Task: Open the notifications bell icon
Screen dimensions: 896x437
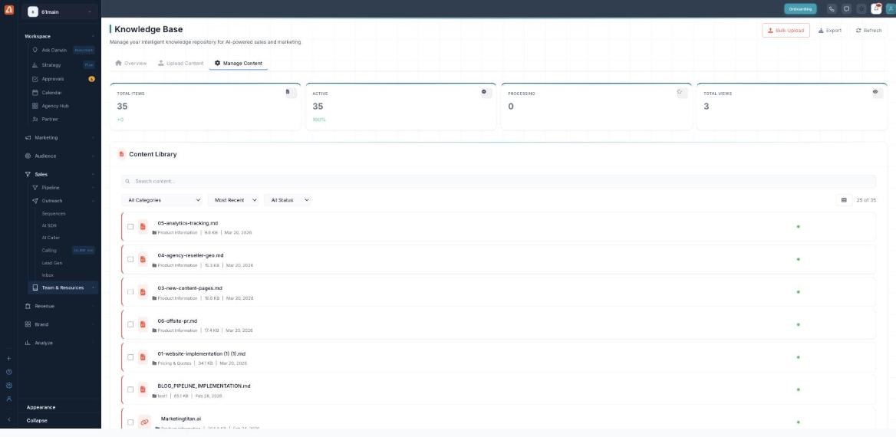Action: [876, 8]
